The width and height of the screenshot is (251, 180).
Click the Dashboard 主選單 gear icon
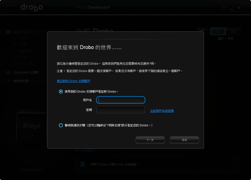coord(8,73)
